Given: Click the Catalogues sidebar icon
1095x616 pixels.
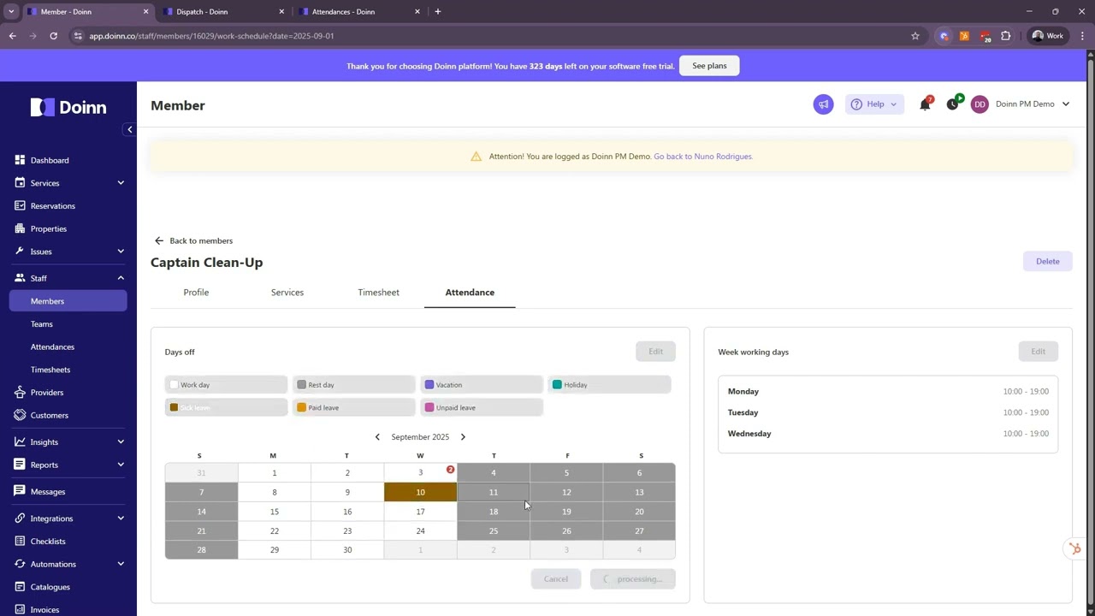Looking at the screenshot, I should [x=20, y=587].
